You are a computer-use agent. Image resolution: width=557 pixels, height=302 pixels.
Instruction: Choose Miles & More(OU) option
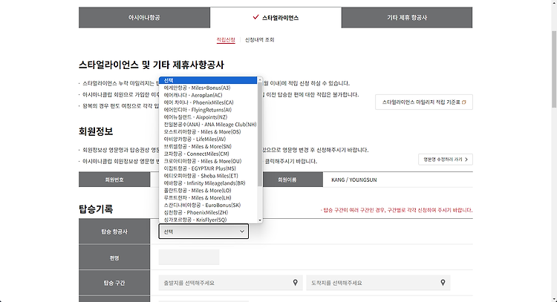(x=208, y=161)
